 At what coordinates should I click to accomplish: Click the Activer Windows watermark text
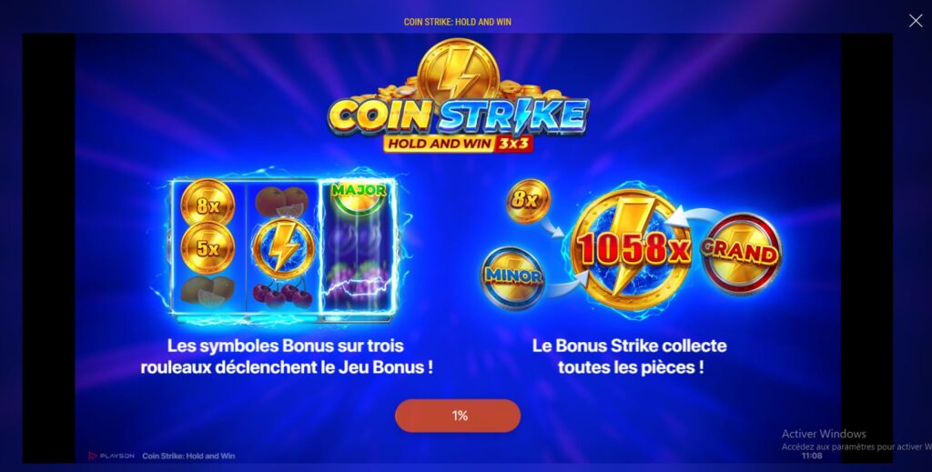(x=823, y=434)
